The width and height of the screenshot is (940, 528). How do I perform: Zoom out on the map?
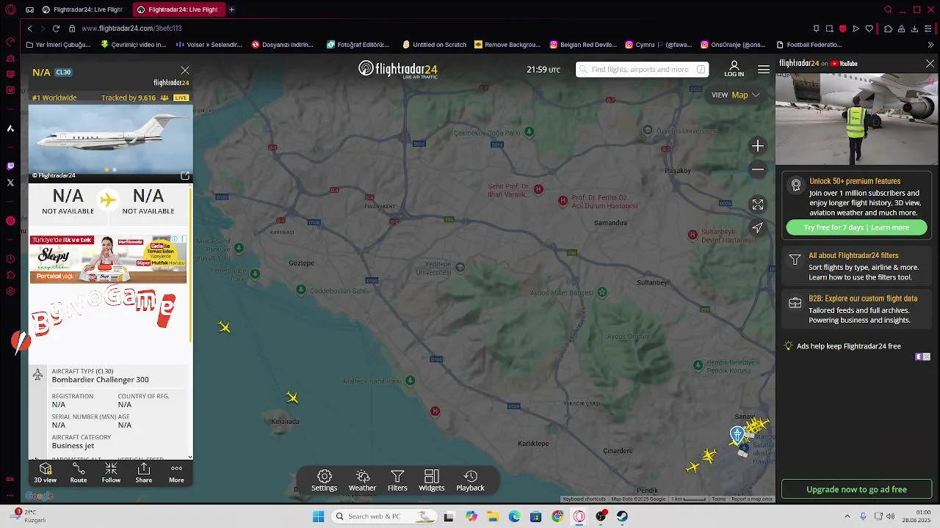758,169
